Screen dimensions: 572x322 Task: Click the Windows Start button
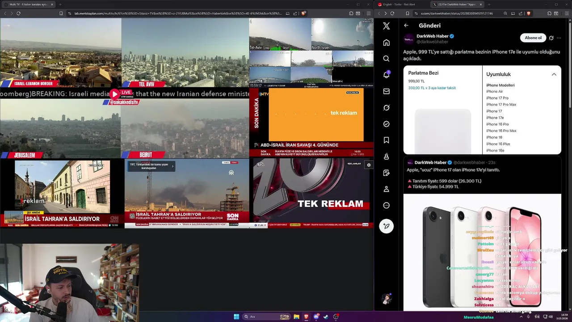(236, 317)
